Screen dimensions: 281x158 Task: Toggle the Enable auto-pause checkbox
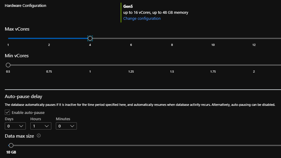tap(7, 113)
